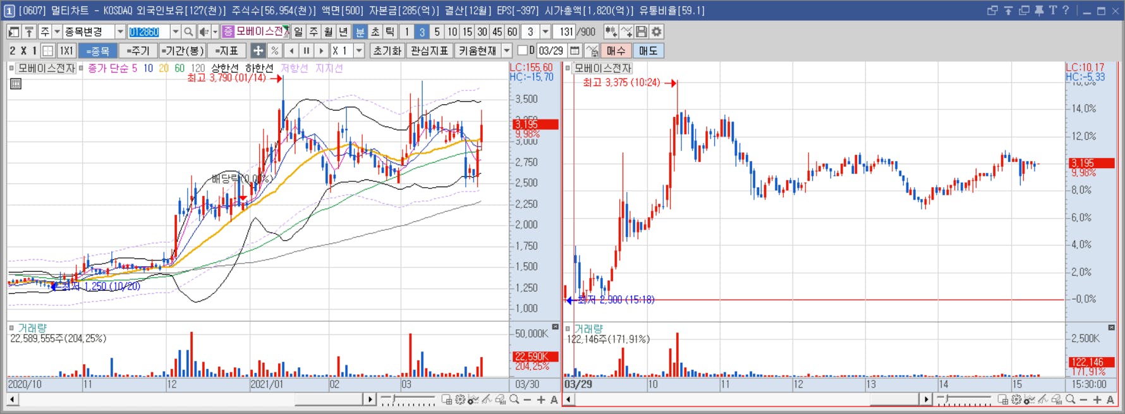1125x414 pixels.
Task: Click the left chart auto-scale A icon
Action: 554,399
